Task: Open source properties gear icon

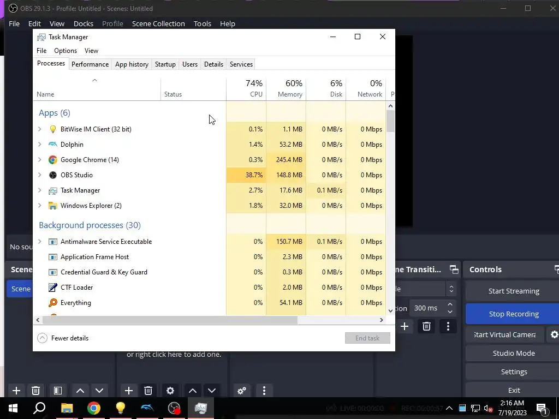Action: [x=170, y=391]
